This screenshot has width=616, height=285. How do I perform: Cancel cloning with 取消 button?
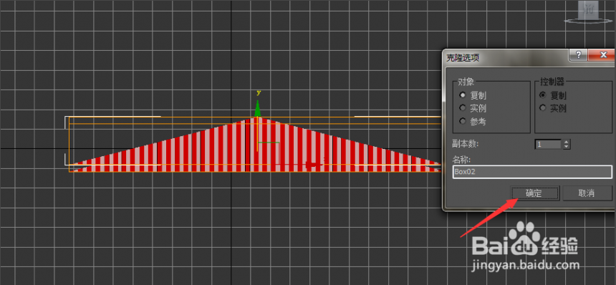pyautogui.click(x=587, y=193)
